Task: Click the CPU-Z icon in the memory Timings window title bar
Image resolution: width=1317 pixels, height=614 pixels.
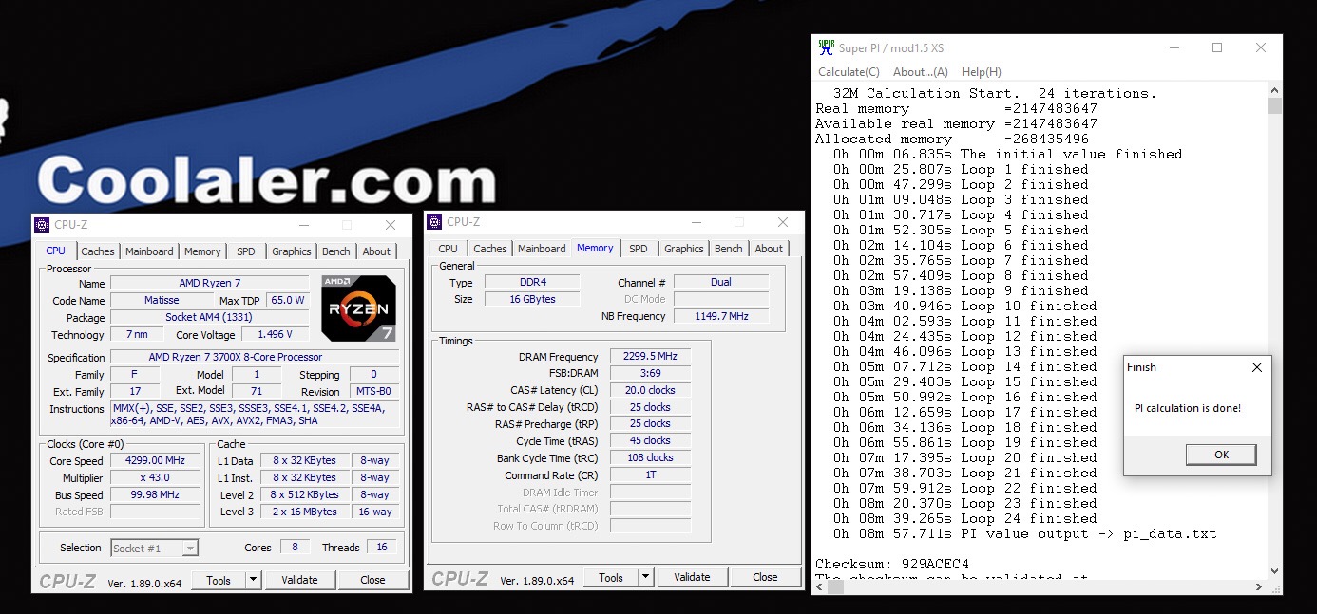Action: (x=434, y=222)
